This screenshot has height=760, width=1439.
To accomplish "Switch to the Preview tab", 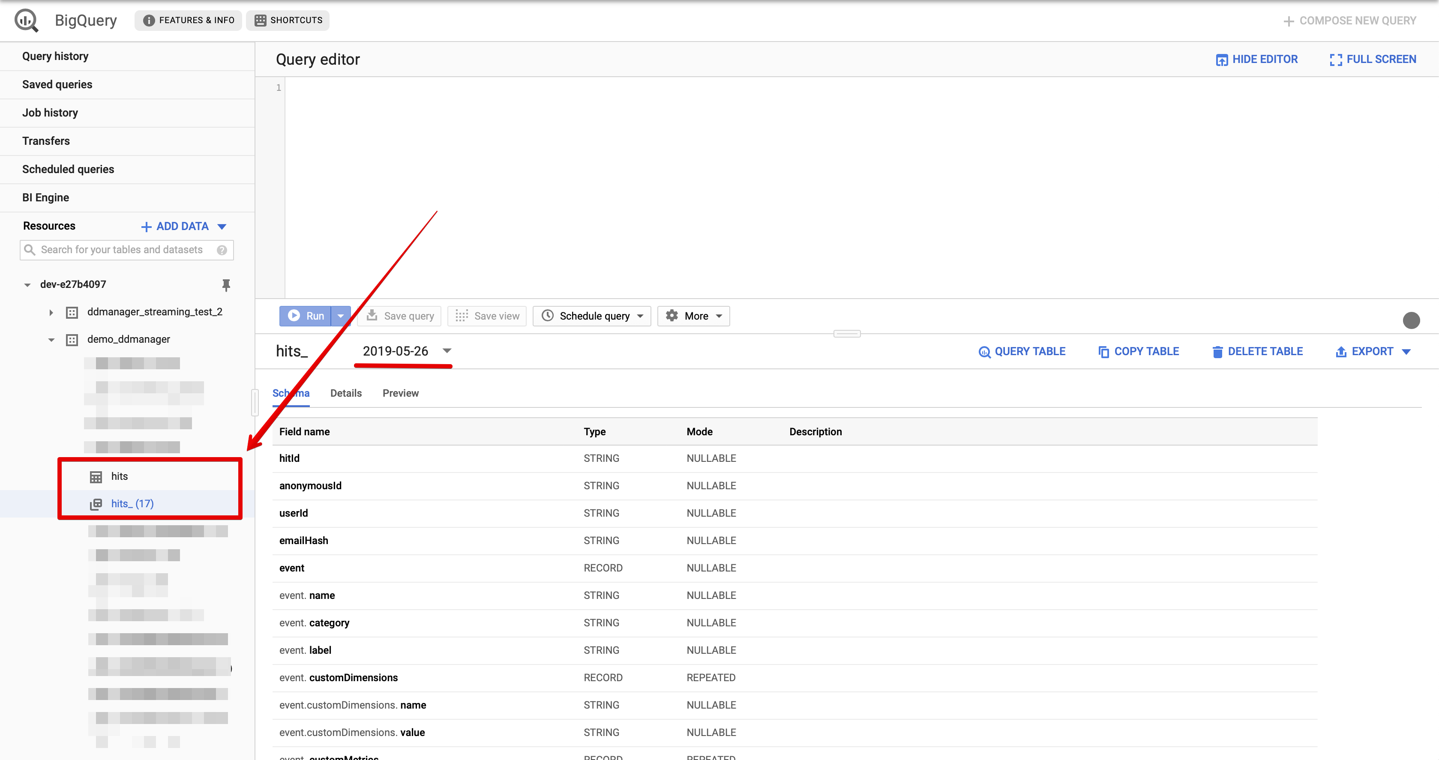I will click(401, 394).
